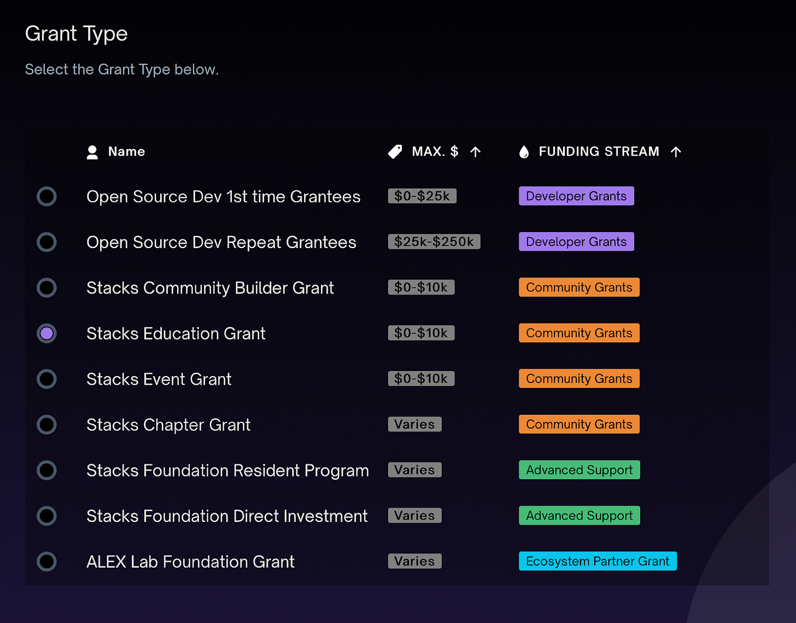Image resolution: width=796 pixels, height=623 pixels.
Task: Click the droplet icon beside FUNDING STREAM
Action: point(524,152)
